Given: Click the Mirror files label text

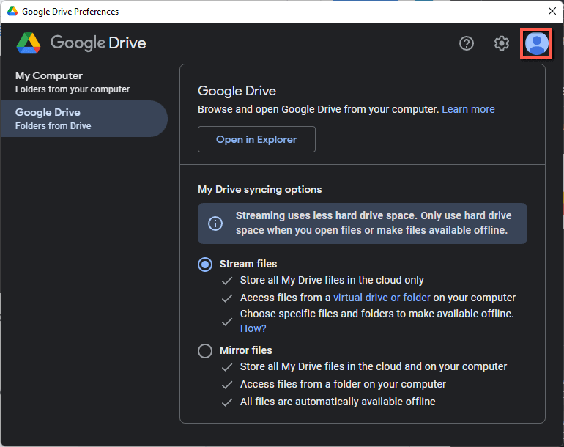Looking at the screenshot, I should coord(245,350).
